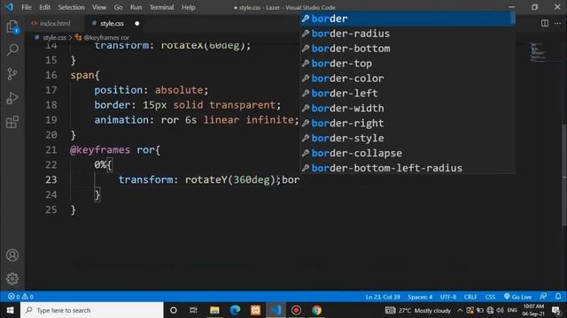The image size is (567, 318).
Task: Change CSS language mode
Action: pos(490,297)
